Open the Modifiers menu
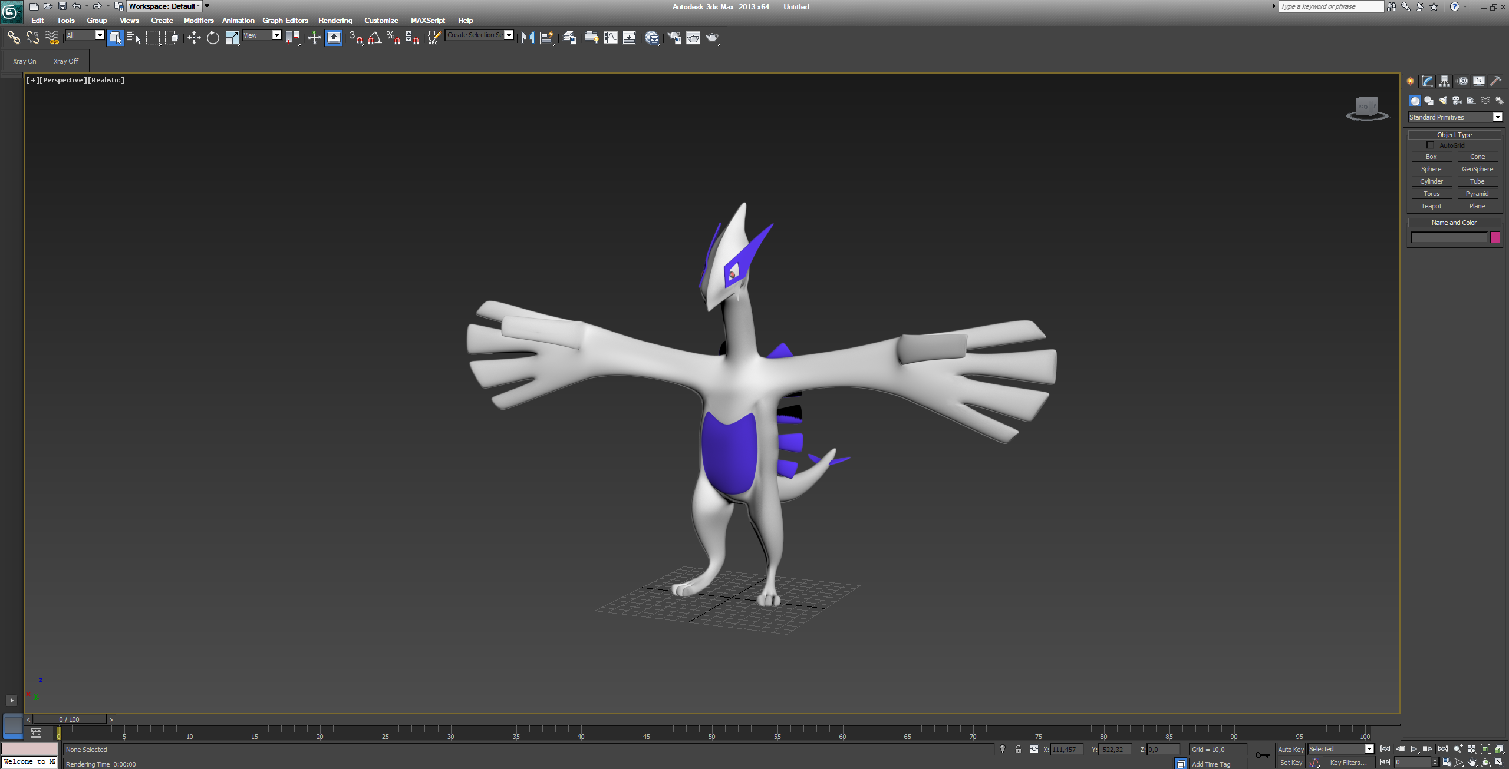The image size is (1509, 769). coord(198,21)
